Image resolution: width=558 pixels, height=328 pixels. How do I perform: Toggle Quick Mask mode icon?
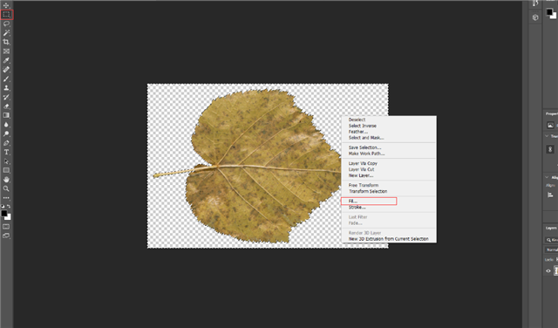pyautogui.click(x=6, y=227)
